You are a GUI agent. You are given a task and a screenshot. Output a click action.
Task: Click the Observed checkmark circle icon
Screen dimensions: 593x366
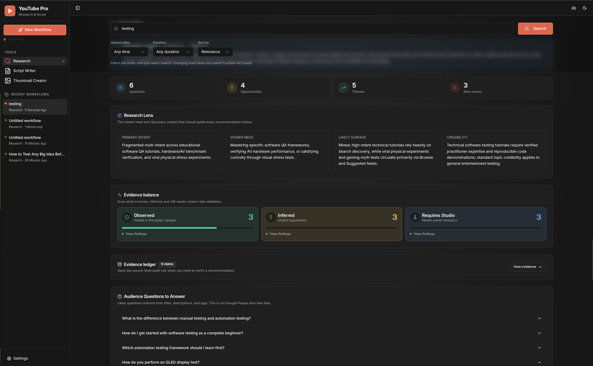(x=127, y=217)
